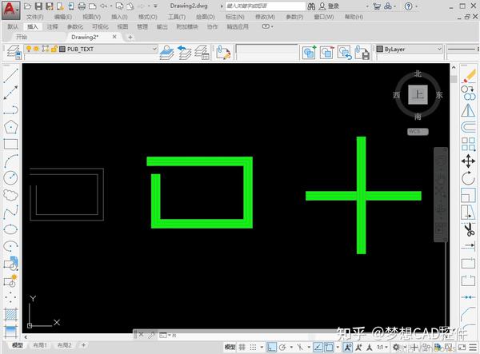Click the Layer Previous icon

point(185,52)
